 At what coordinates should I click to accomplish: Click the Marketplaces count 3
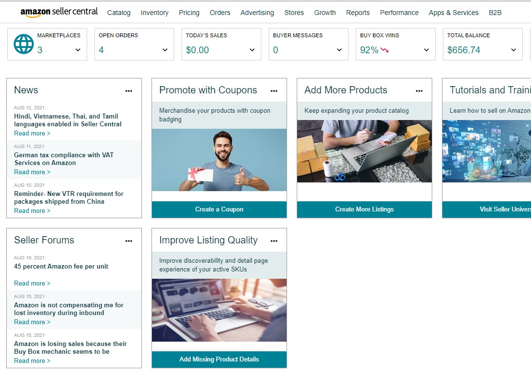click(40, 50)
